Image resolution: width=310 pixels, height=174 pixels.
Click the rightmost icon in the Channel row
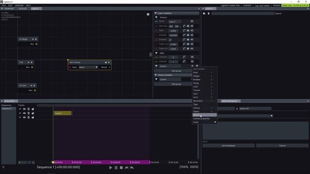click(192, 61)
